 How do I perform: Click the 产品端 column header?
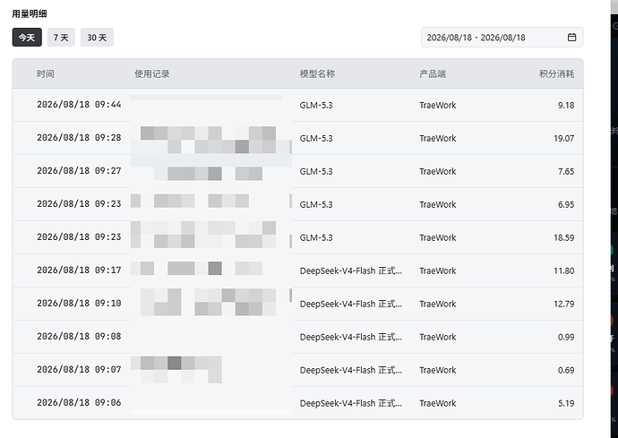pyautogui.click(x=433, y=73)
